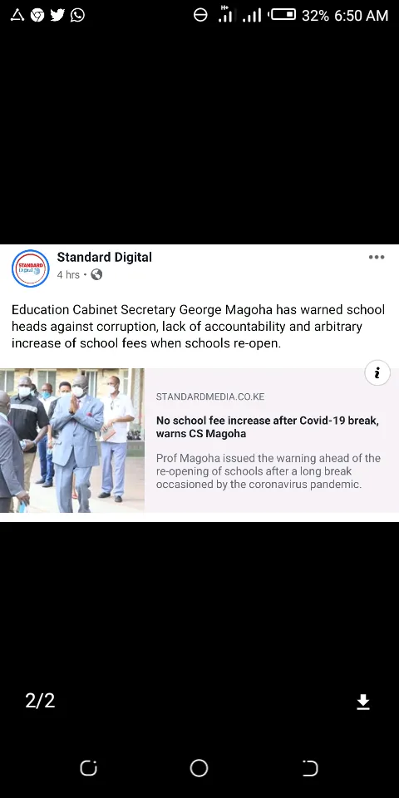Tap the public globe audience icon
Screen dimensions: 399x798
[96, 275]
